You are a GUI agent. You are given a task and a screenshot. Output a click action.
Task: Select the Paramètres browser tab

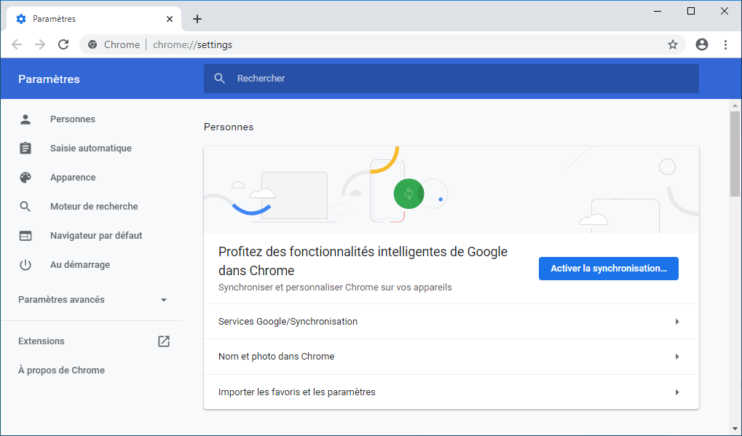pyautogui.click(x=94, y=19)
